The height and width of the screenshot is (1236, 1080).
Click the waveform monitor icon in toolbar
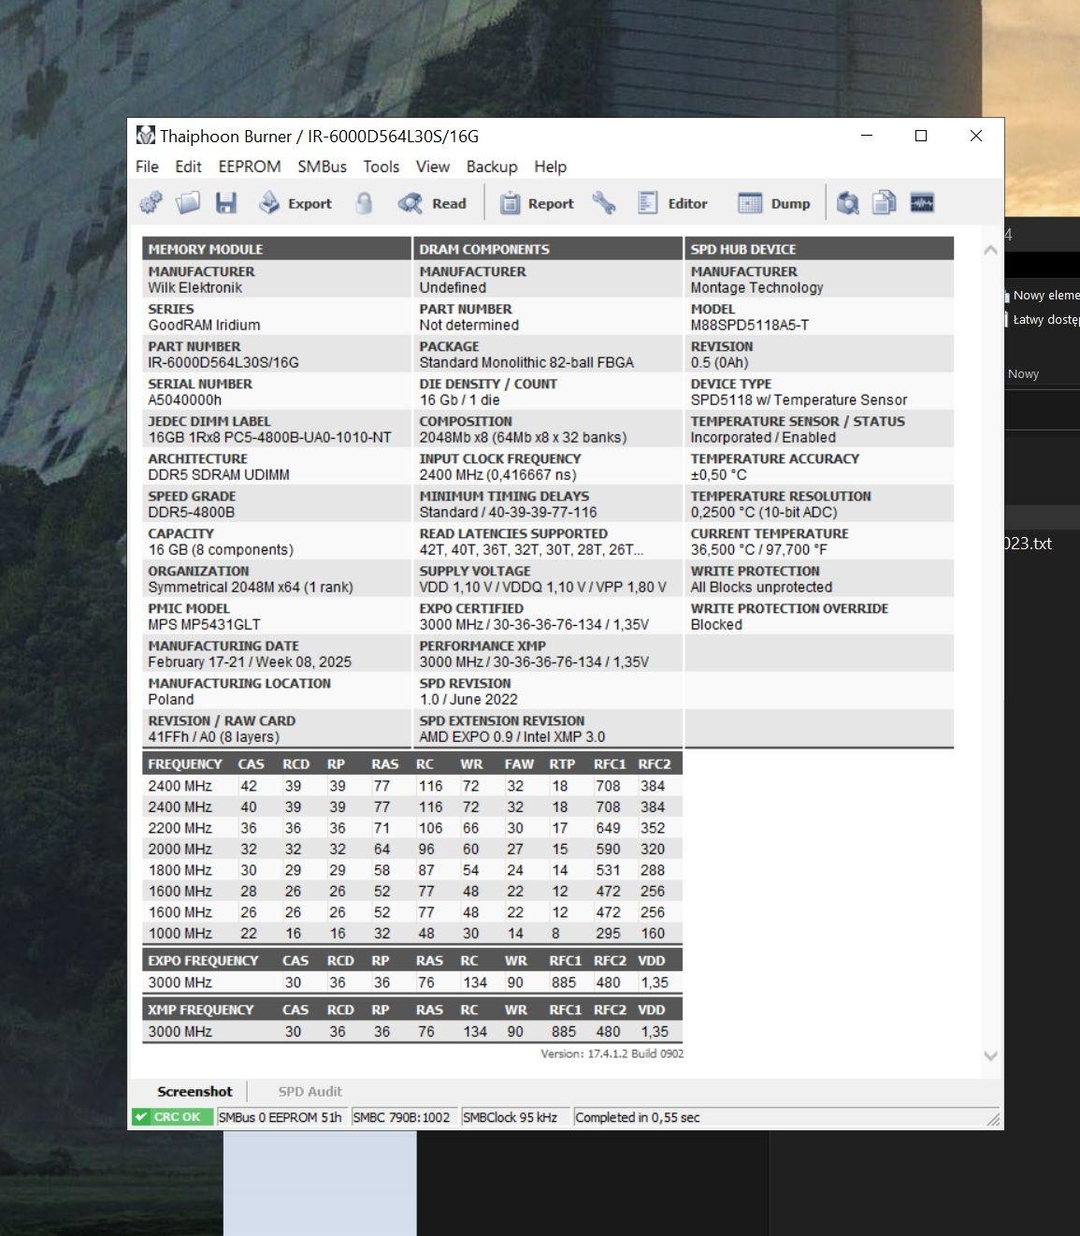coord(922,203)
